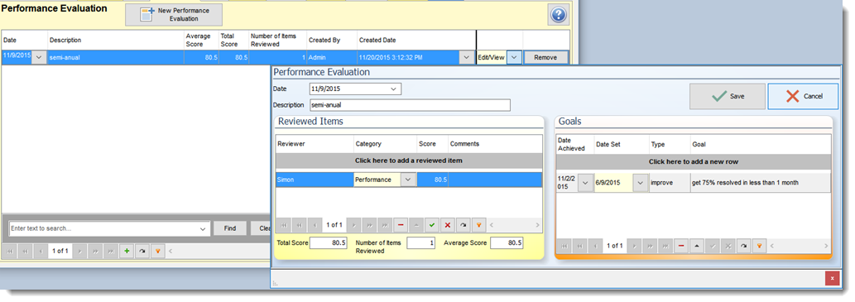Click the green plus add record icon

click(127, 252)
